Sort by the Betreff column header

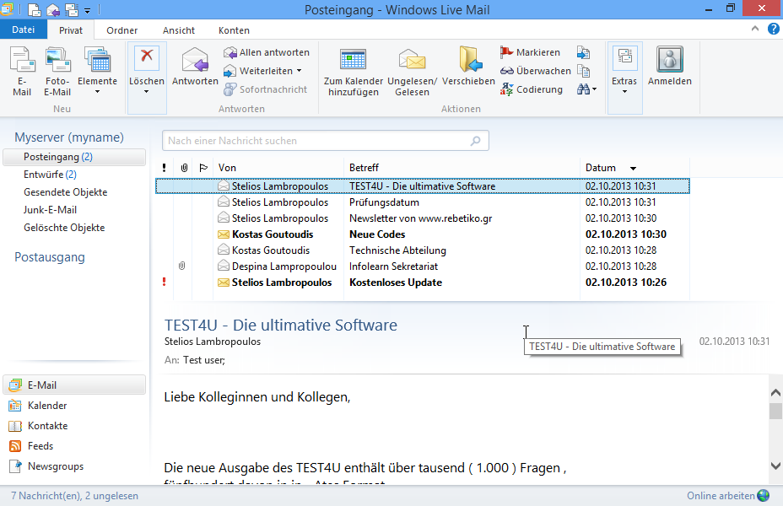pos(462,168)
